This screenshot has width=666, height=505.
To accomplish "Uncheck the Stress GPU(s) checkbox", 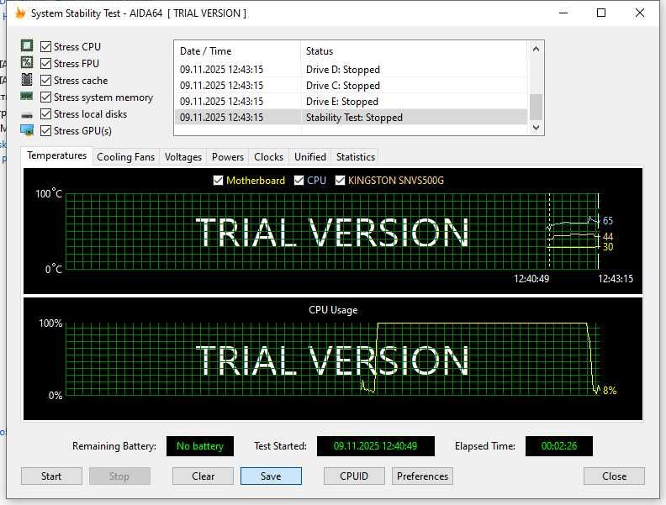I will (45, 131).
